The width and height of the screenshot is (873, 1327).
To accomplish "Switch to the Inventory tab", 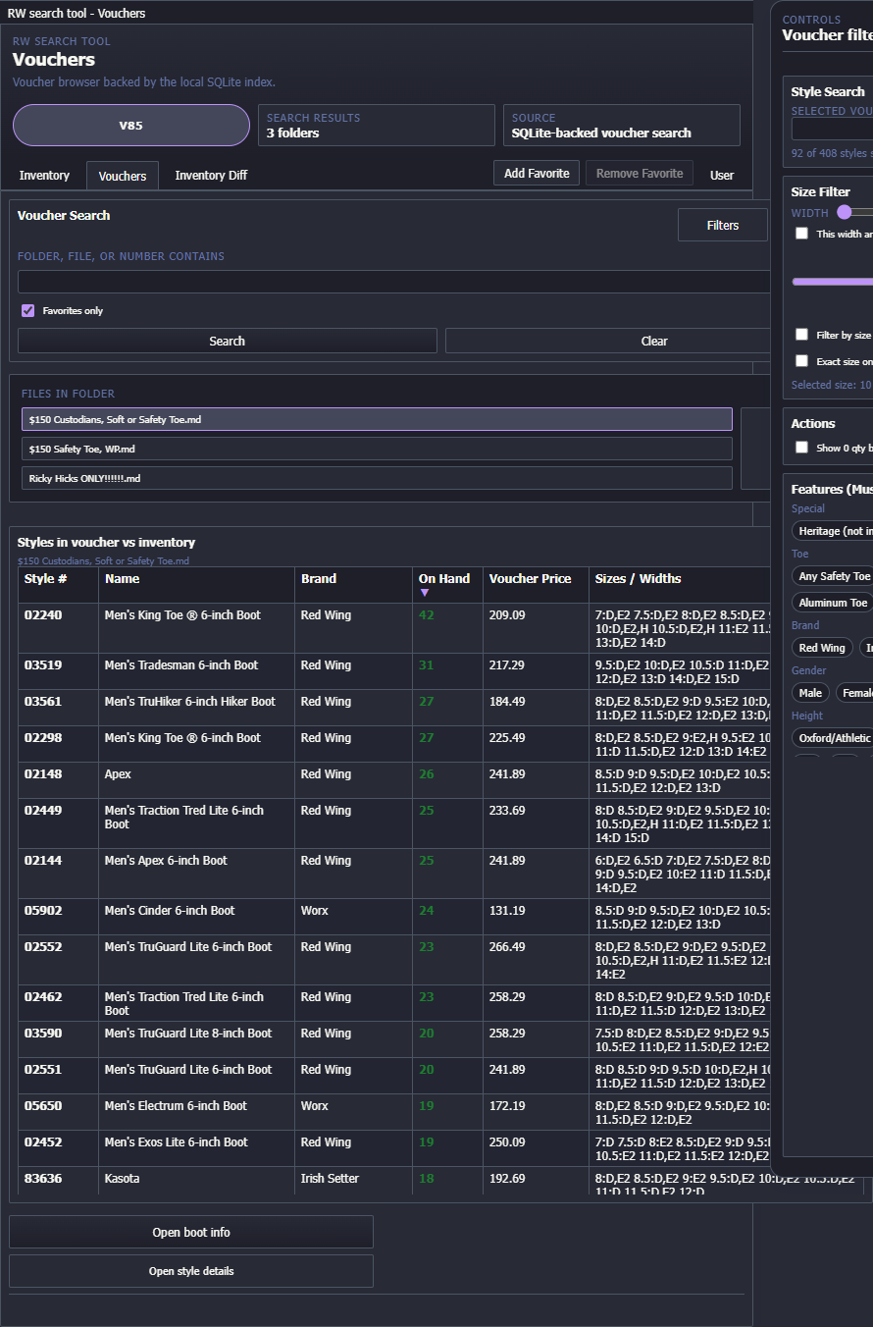I will click(44, 176).
